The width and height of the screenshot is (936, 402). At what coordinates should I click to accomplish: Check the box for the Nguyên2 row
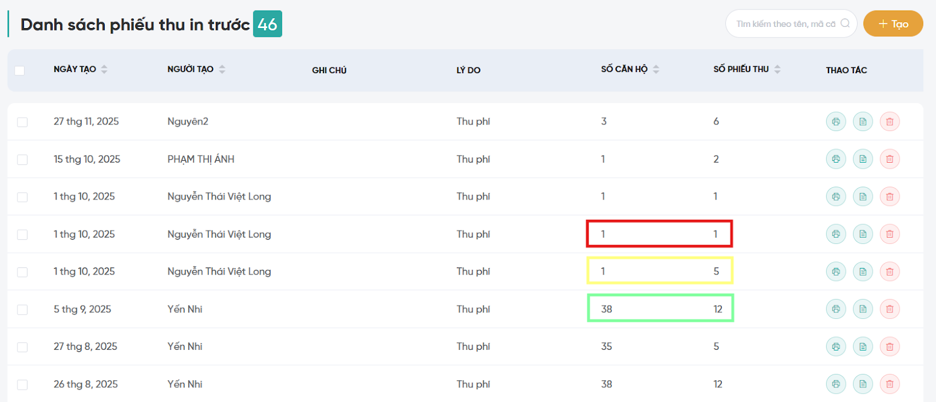click(22, 122)
